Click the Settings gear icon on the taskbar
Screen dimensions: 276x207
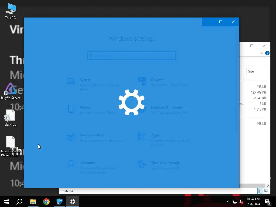73,202
